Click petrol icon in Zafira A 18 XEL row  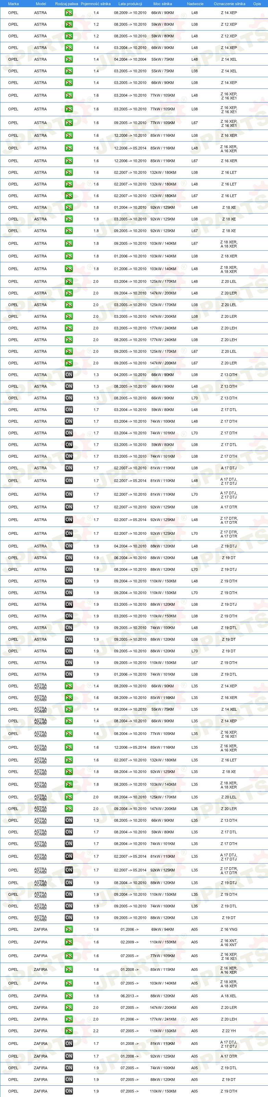(69, 996)
